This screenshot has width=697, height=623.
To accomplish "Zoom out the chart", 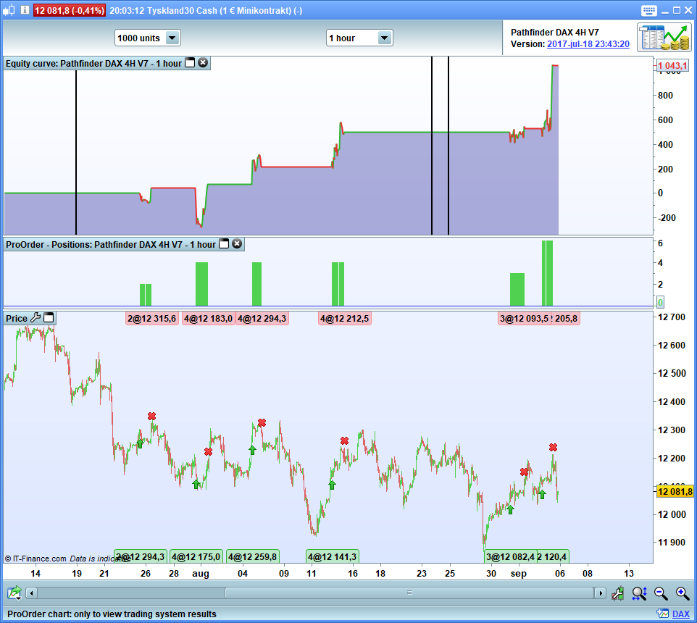I will click(x=661, y=593).
